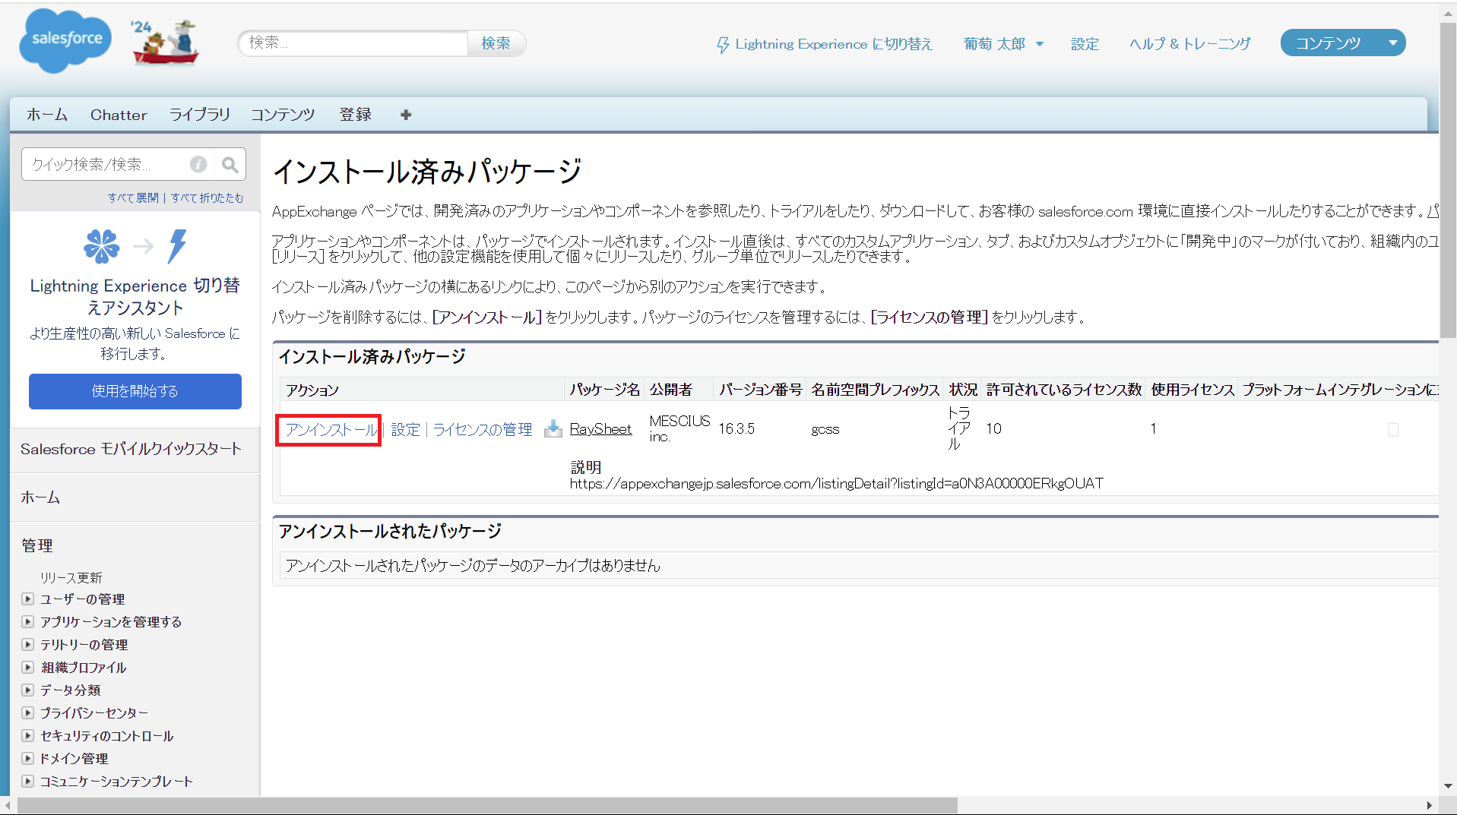The width and height of the screenshot is (1457, 815).
Task: Expand コミュニケーションテンプレート tree node
Action: [28, 782]
